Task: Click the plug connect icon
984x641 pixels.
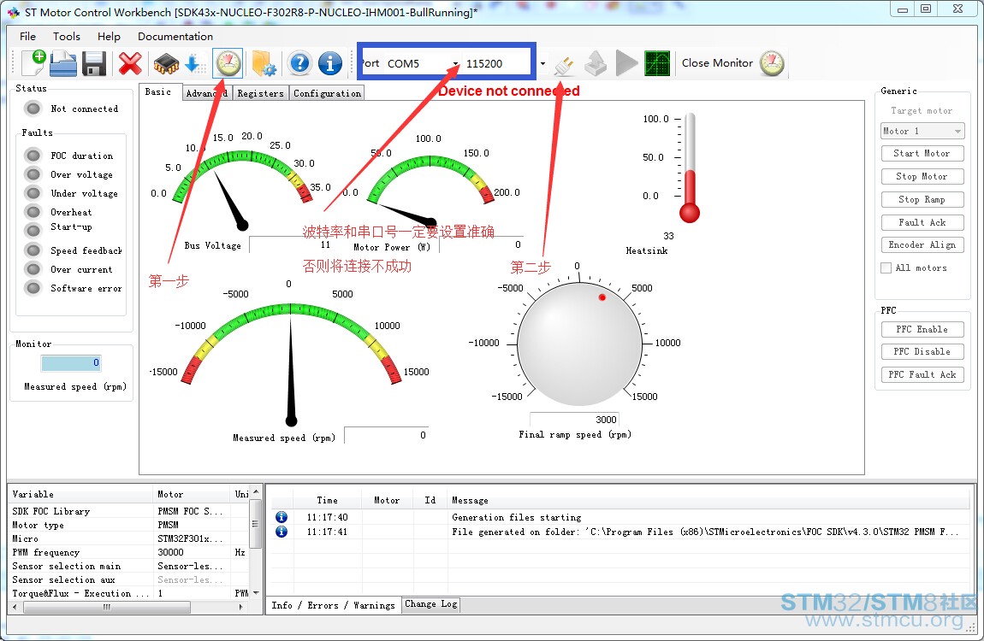Action: 565,65
